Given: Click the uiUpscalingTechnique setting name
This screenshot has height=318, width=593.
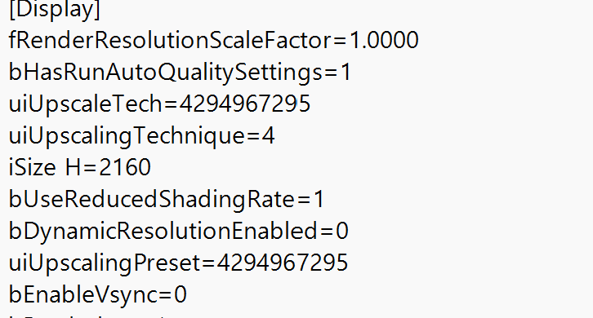Looking at the screenshot, I should 127,135.
